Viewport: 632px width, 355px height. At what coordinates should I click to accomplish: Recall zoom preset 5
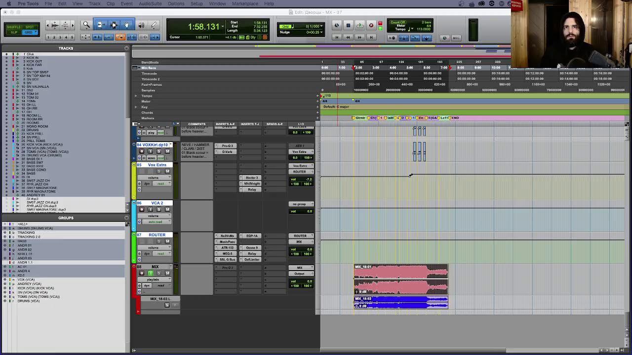(72, 37)
